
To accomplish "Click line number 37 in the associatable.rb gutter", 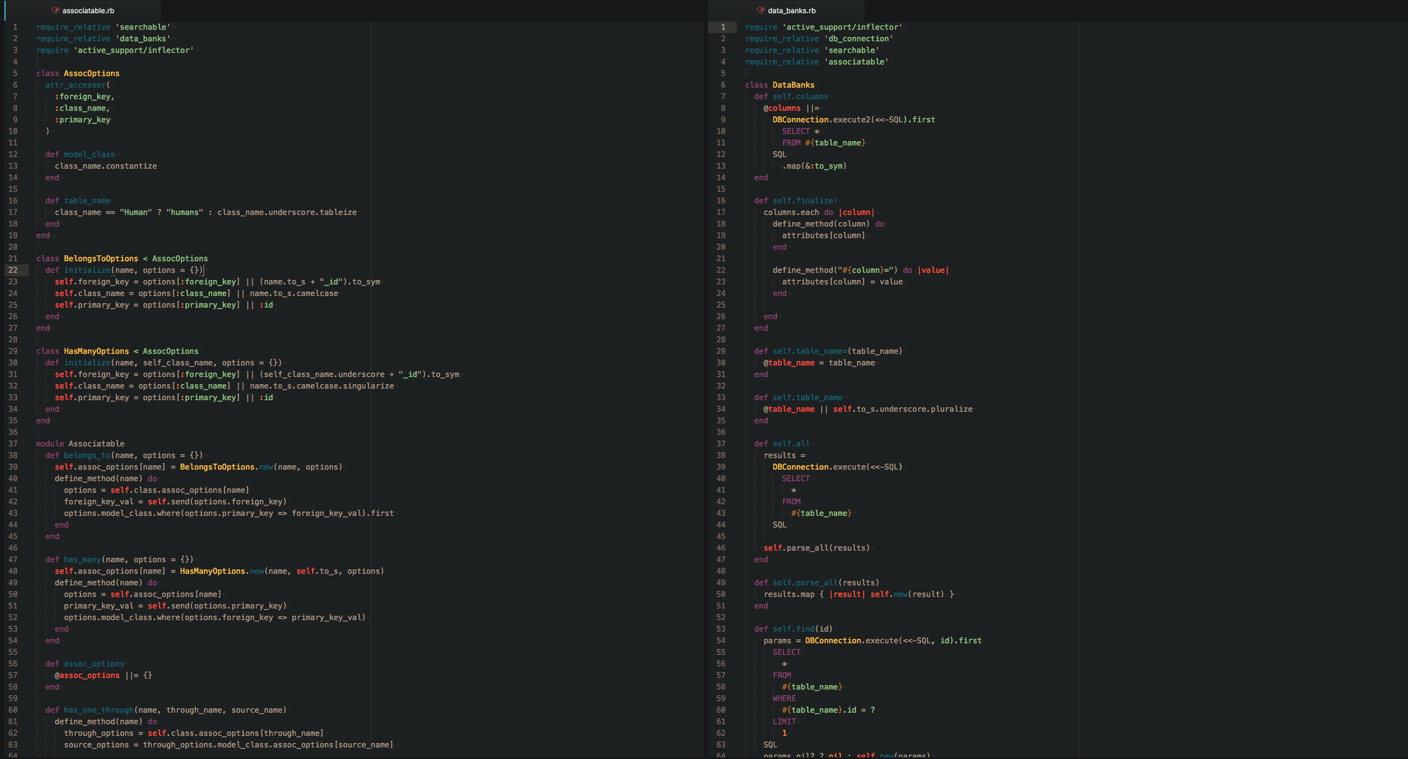I will click(x=13, y=444).
